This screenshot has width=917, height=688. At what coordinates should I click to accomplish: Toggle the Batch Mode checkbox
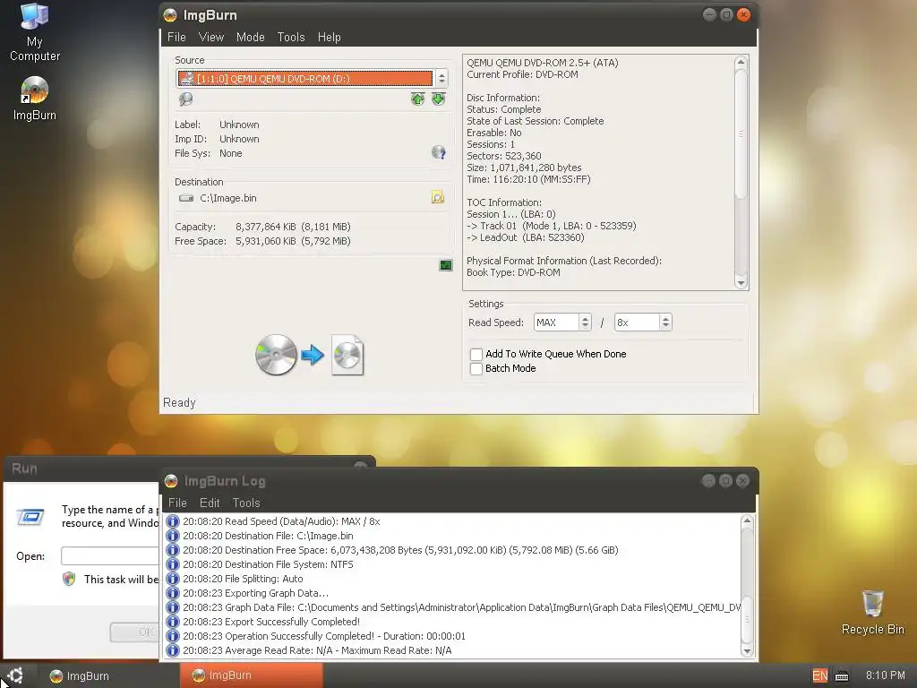coord(476,368)
